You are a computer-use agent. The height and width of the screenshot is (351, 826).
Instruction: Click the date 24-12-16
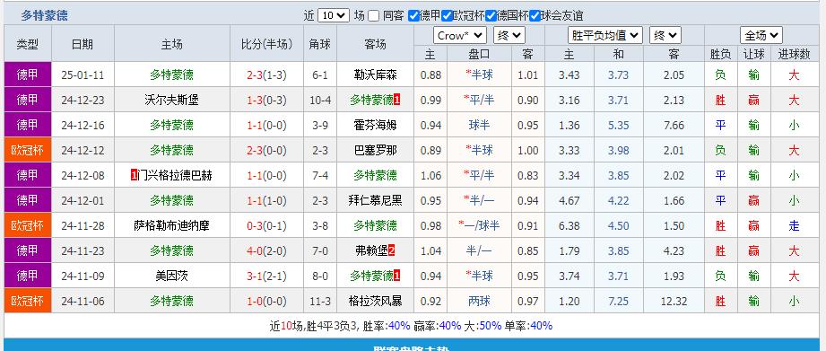tap(83, 125)
